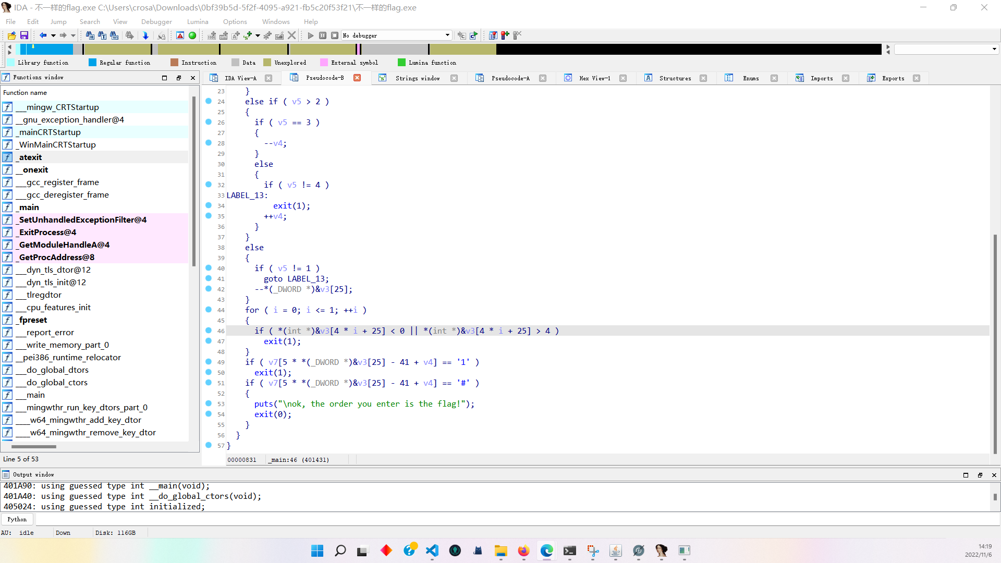Switch to the IDA View-A tab
Viewport: 1001px width, 563px height.
coord(240,78)
